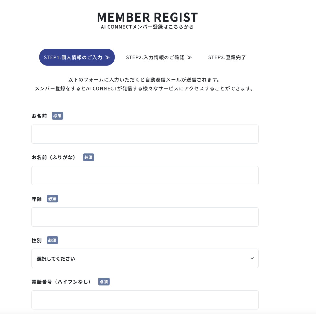Click the MEMBER REGIST heading

coord(147,17)
